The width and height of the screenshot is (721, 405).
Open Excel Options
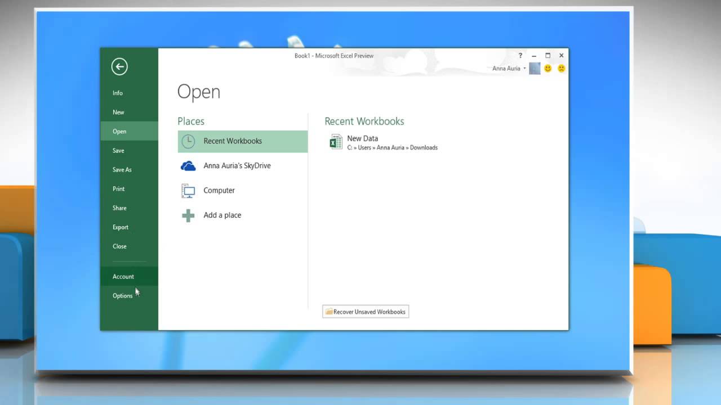pyautogui.click(x=129, y=296)
